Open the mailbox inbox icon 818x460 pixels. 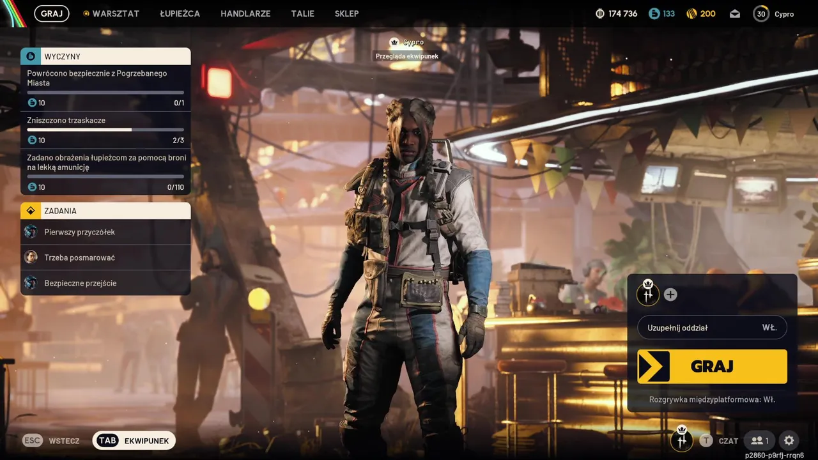coord(735,13)
